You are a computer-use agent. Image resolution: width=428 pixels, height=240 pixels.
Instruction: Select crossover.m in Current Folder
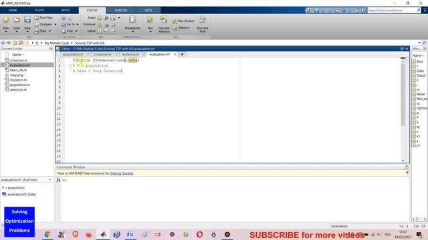pos(19,61)
